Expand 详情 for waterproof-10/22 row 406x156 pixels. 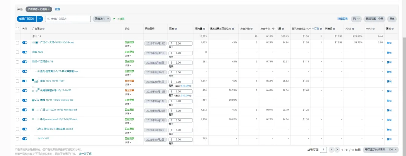coord(128,123)
